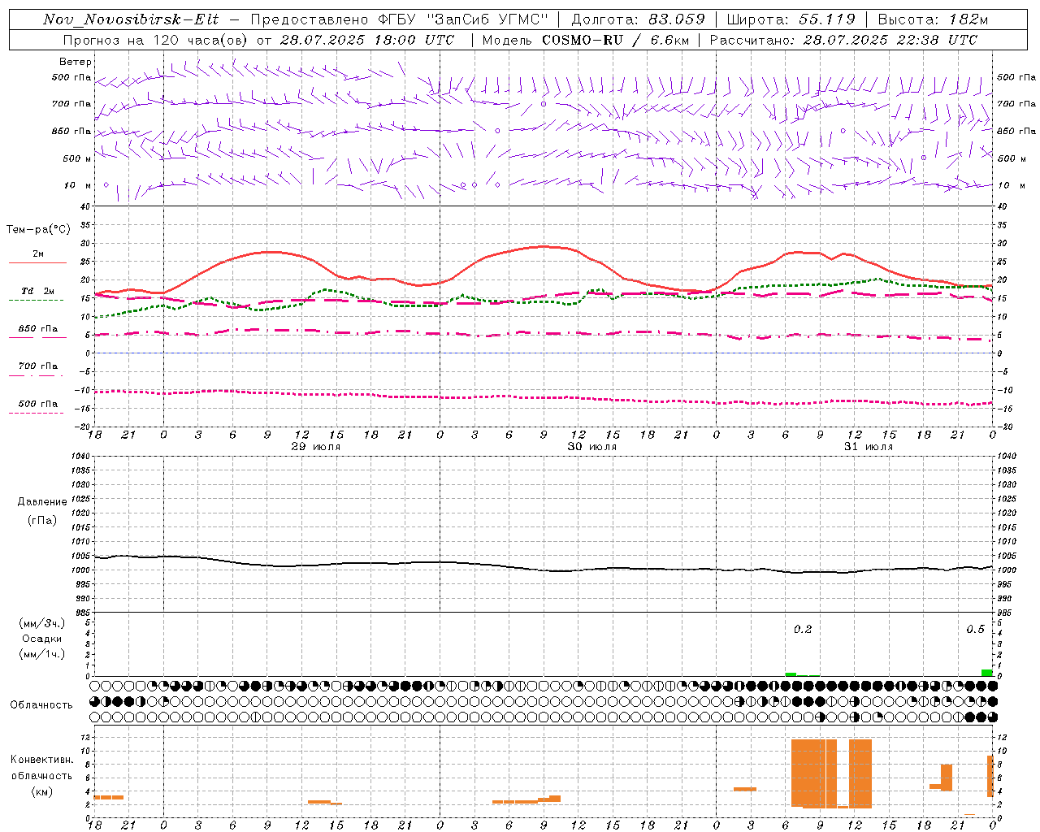Select the forecast start '28.07.2025 18:00 UTC'
Screen dimensions: 1040x832
tap(366, 40)
